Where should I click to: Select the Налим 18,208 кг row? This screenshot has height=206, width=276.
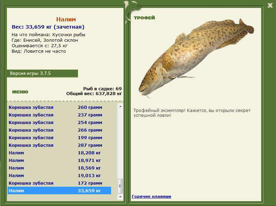coord(59,153)
